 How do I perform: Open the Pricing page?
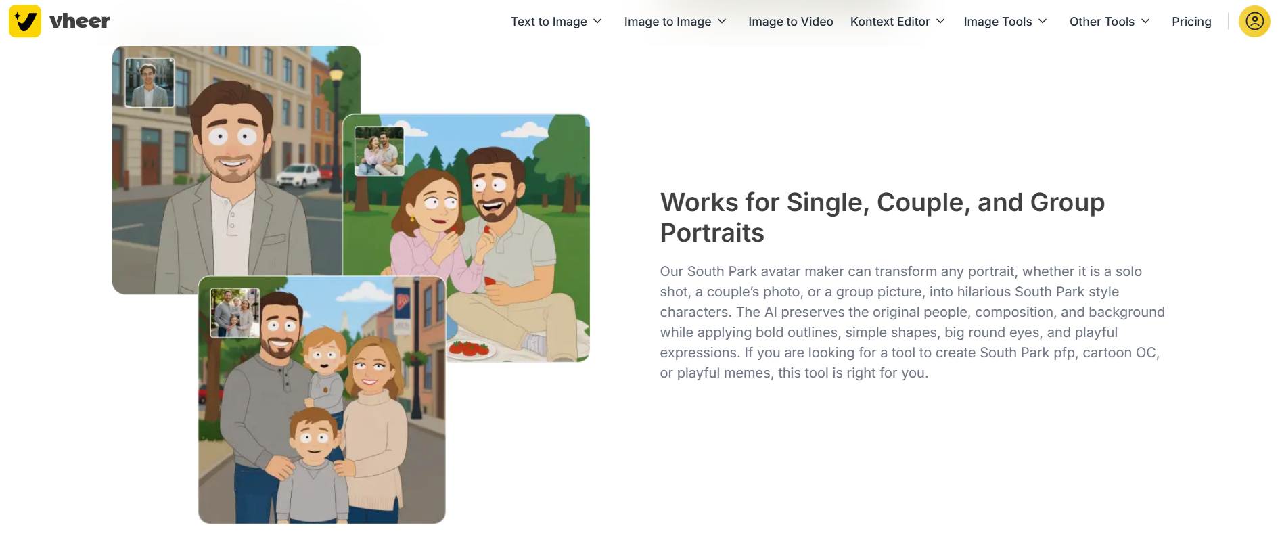(x=1191, y=22)
